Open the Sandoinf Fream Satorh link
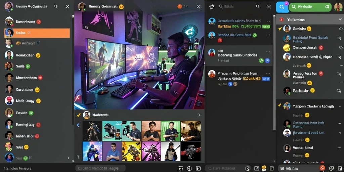Image resolution: width=344 pixels, height=172 pixels. coord(310,39)
